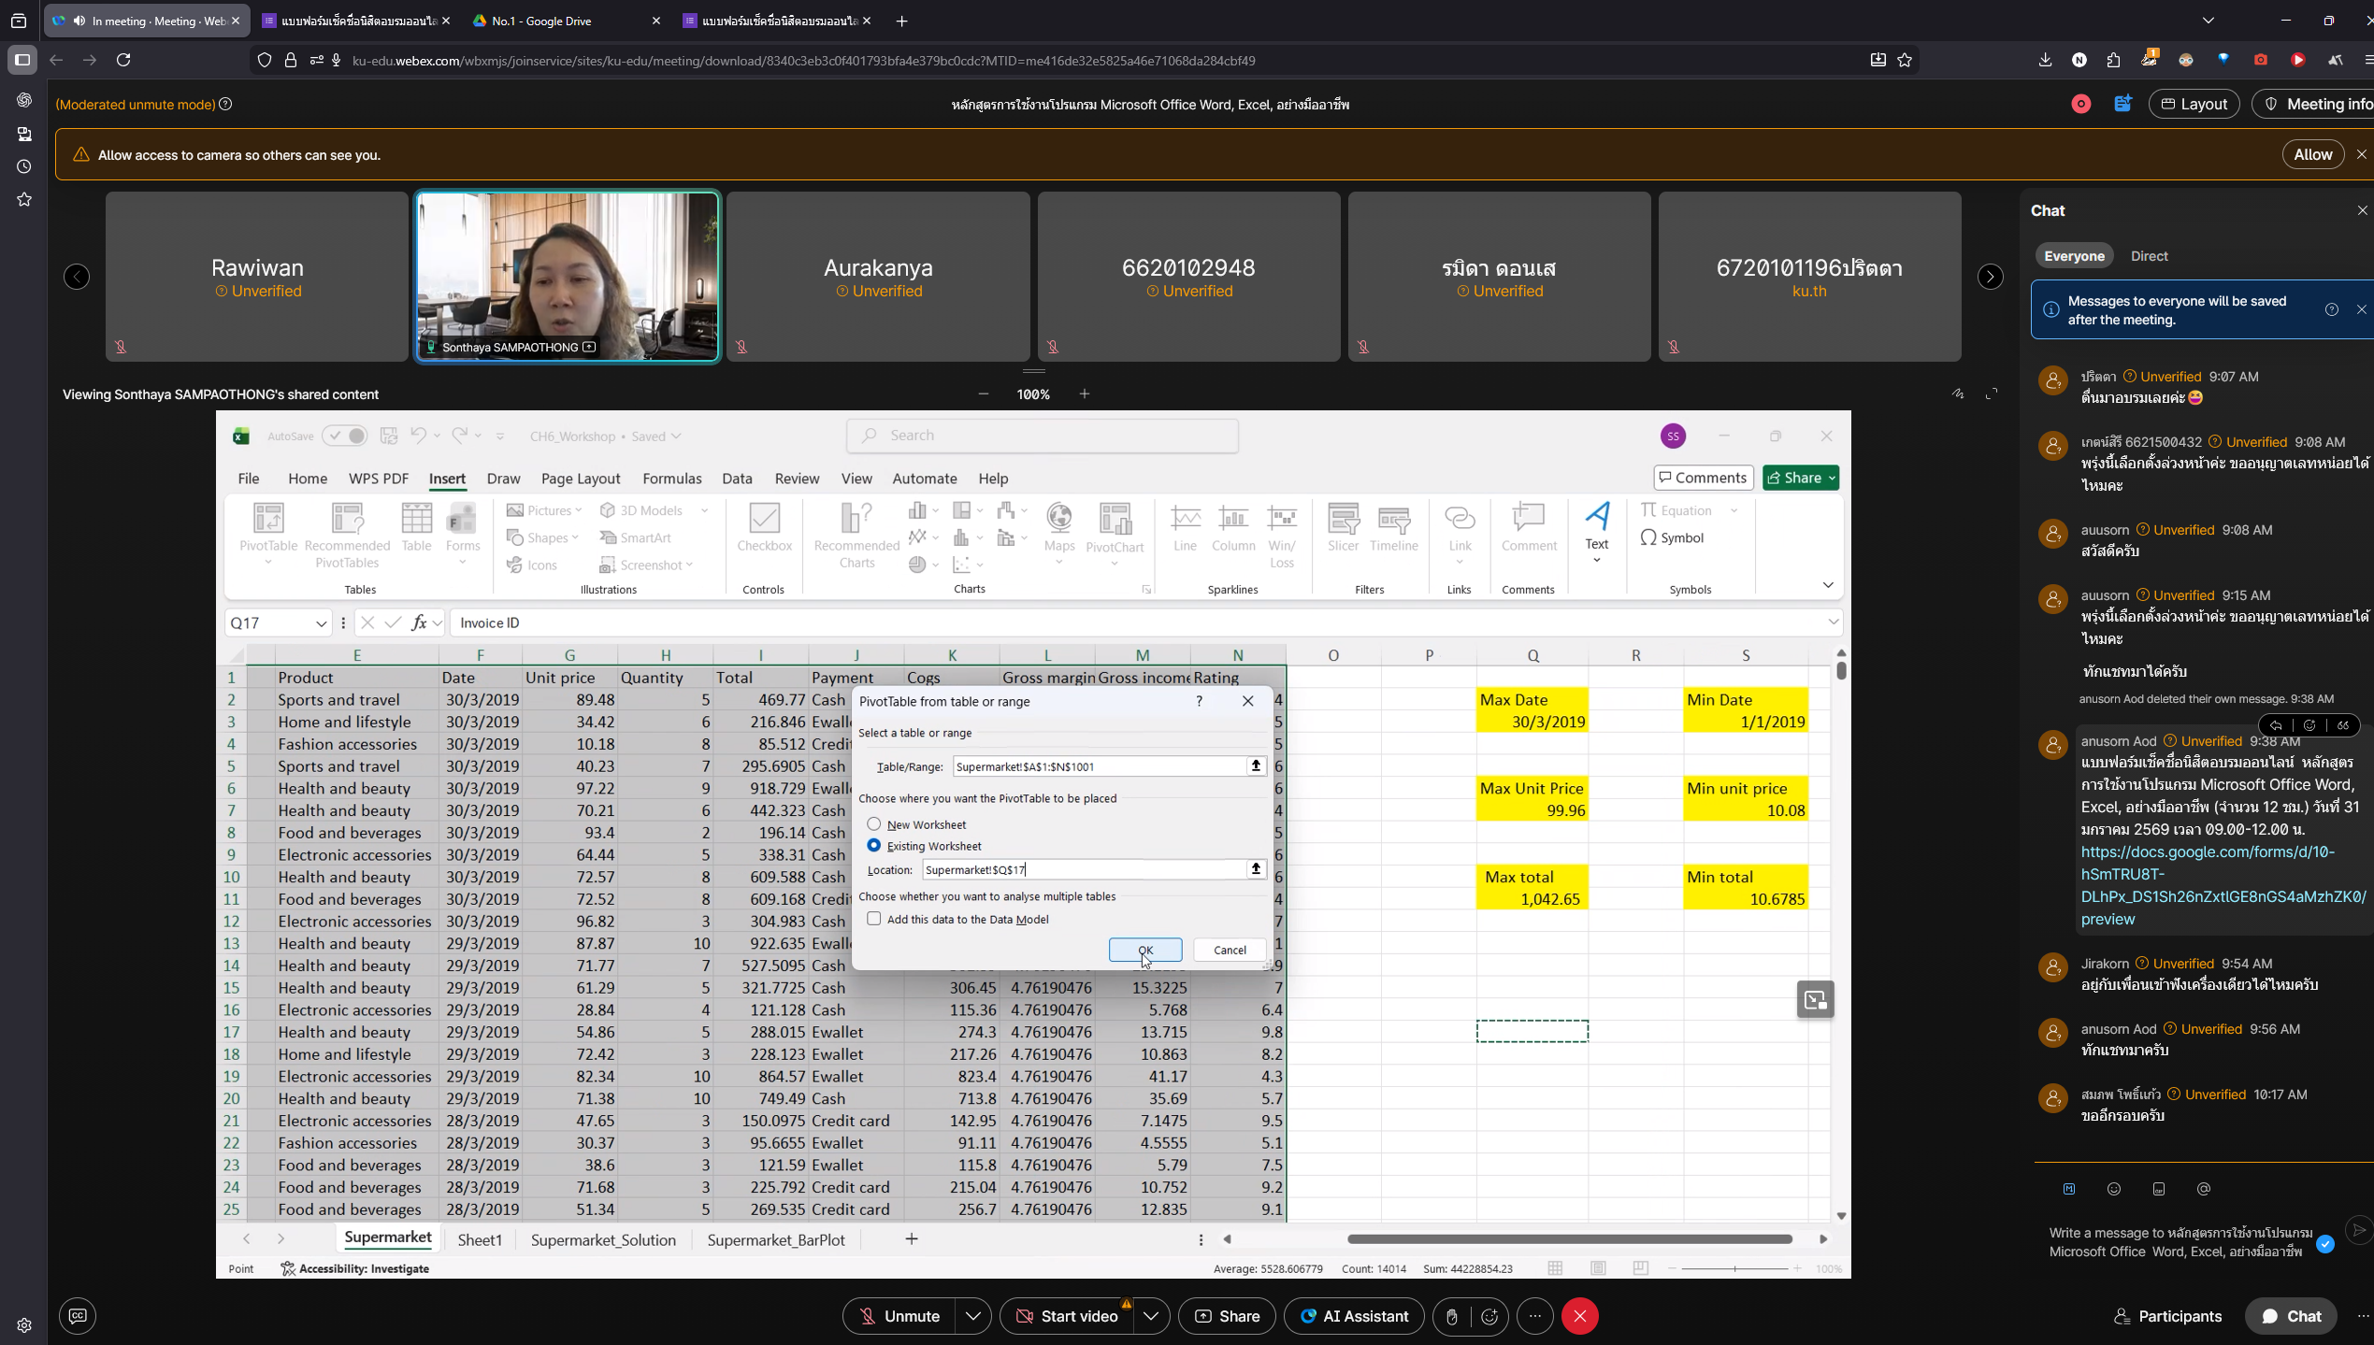The image size is (2374, 1345).
Task: Show next participants with right arrow
Action: (1990, 277)
